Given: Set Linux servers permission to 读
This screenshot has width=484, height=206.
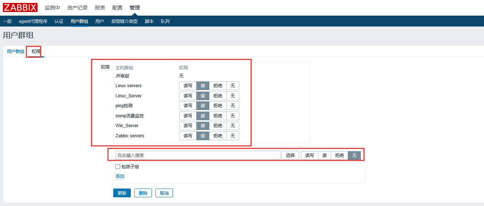Looking at the screenshot, I should point(203,86).
